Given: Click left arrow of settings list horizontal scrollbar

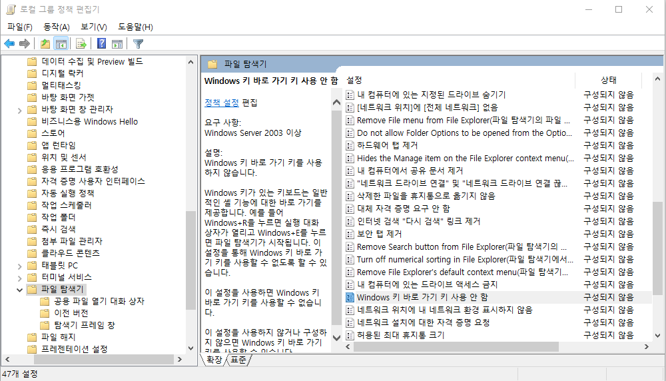Looking at the screenshot, I should click(x=348, y=347).
